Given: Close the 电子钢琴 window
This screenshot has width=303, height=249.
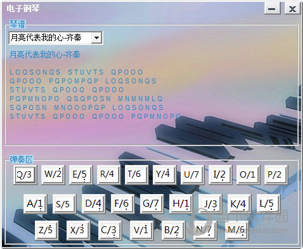Looking at the screenshot, I should [292, 9].
